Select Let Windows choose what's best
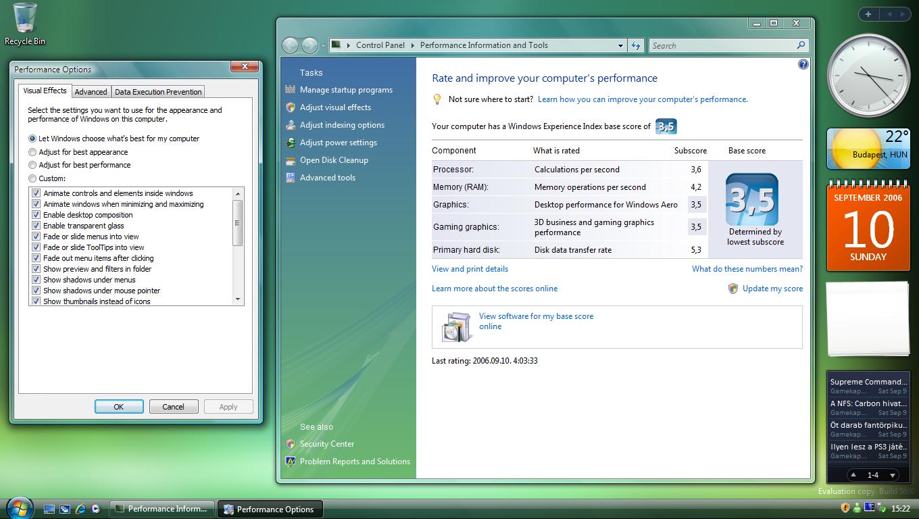Image resolution: width=919 pixels, height=519 pixels. (x=32, y=139)
